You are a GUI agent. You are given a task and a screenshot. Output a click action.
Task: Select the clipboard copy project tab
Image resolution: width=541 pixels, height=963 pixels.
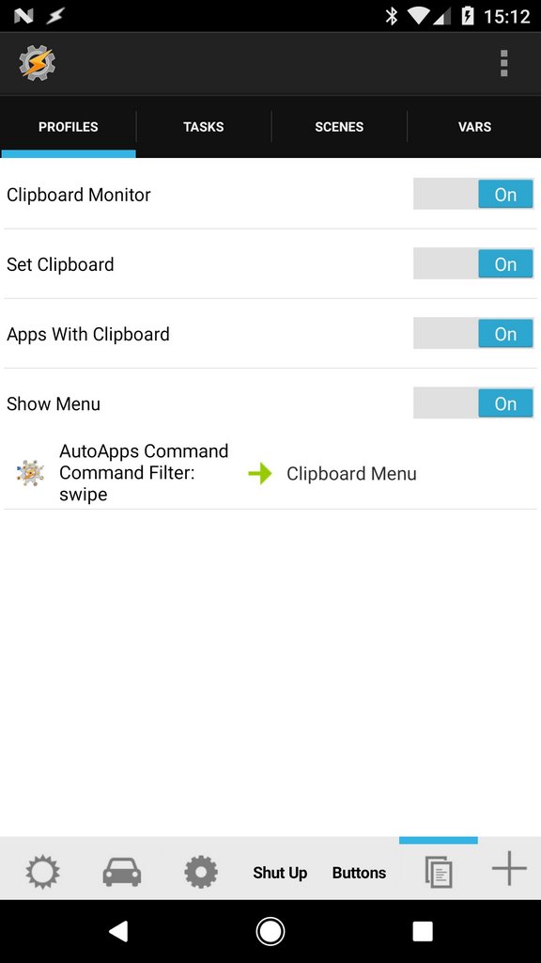[x=438, y=872]
